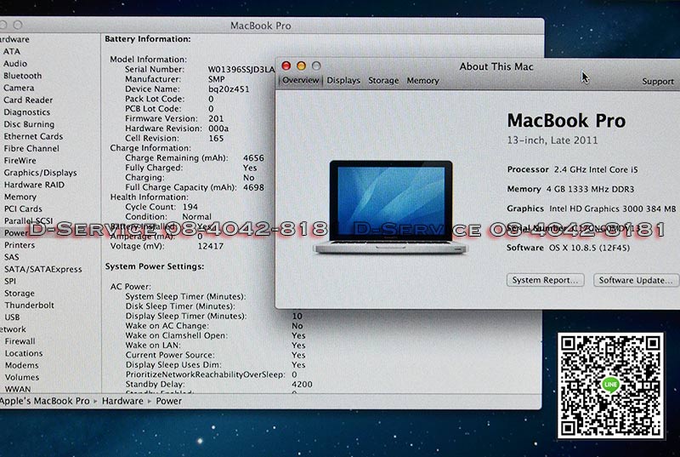Switch to the Storage tab
Viewport: 680px width, 457px height.
pos(383,81)
